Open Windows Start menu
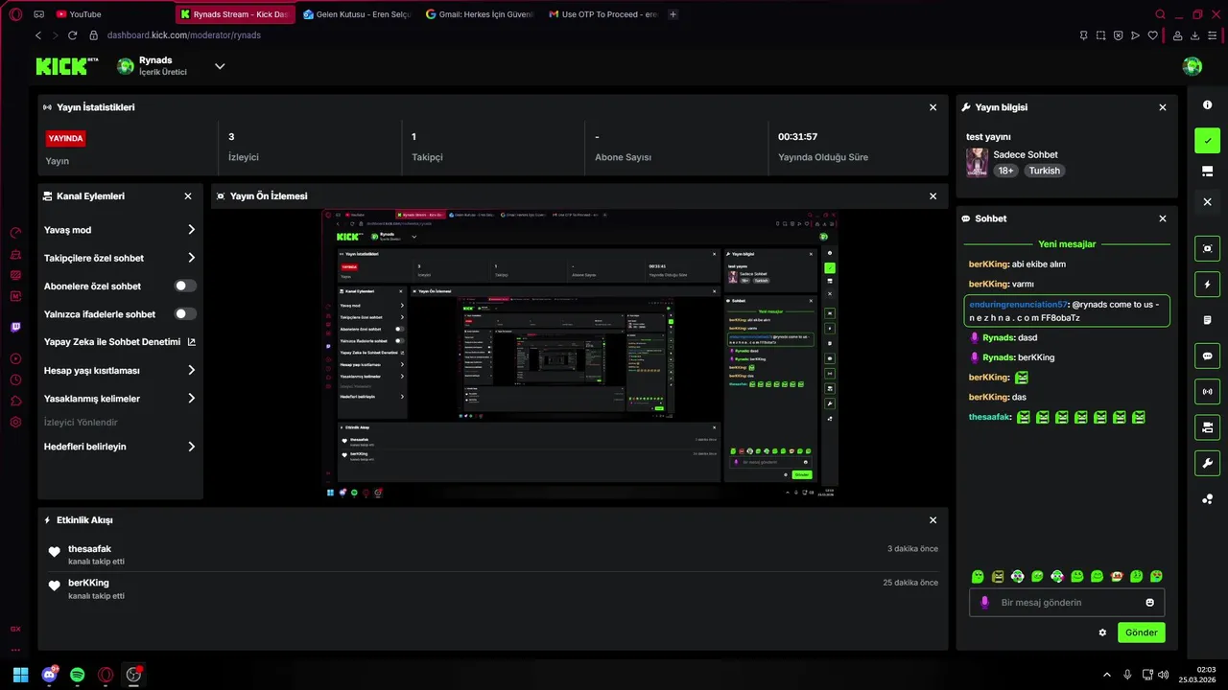 20,675
